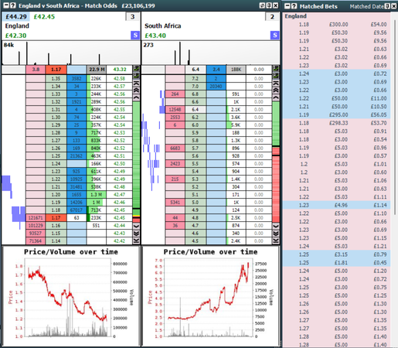Image resolution: width=398 pixels, height=348 pixels.
Task: Click refresh icon in Match Odds title bar
Action: click(x=262, y=5)
